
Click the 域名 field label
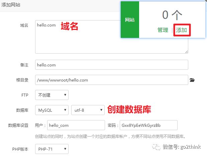point(24,25)
